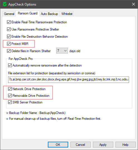
Task: Toggle Enable Real-Time Ransomware Protection checkbox
Action: [x=9, y=22]
